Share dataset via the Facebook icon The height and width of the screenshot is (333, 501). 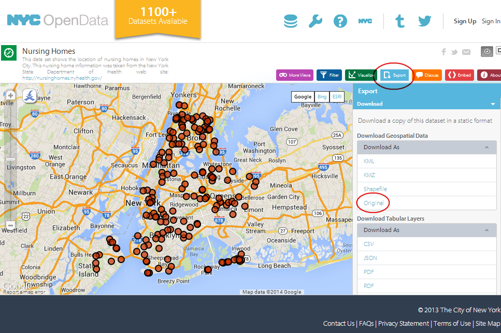[x=443, y=52]
